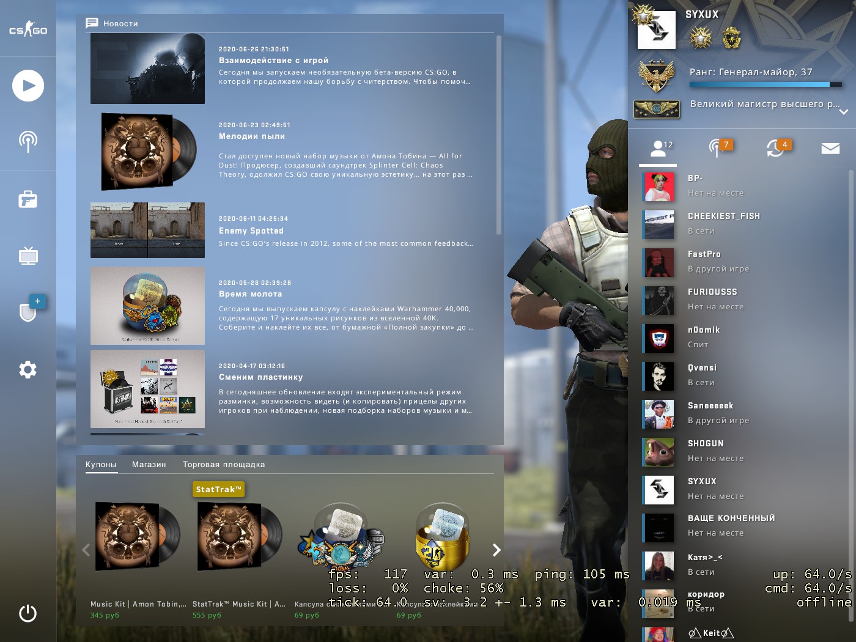This screenshot has width=856, height=642.
Task: Click Qvensi friend avatar
Action: [x=659, y=376]
